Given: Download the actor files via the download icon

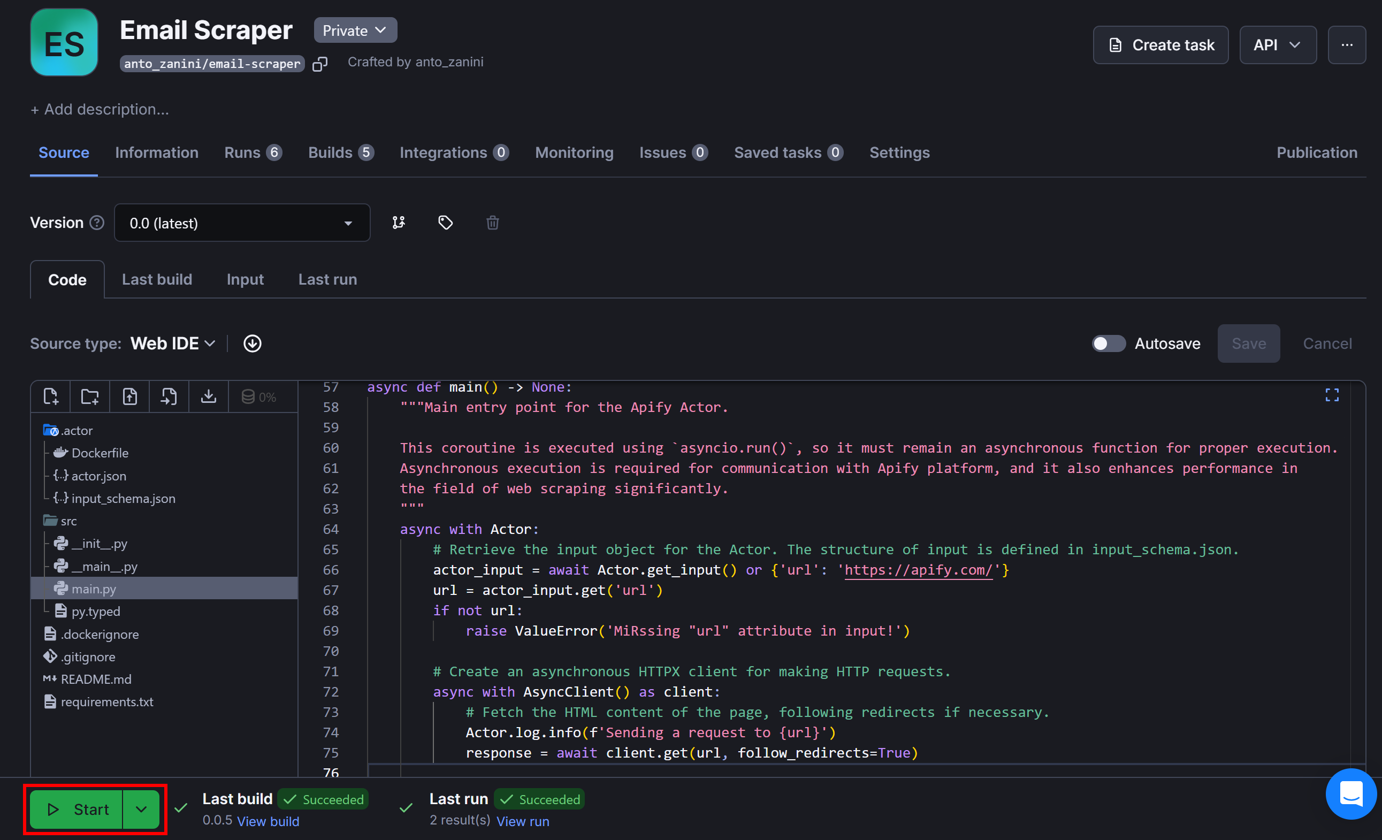Looking at the screenshot, I should (208, 396).
